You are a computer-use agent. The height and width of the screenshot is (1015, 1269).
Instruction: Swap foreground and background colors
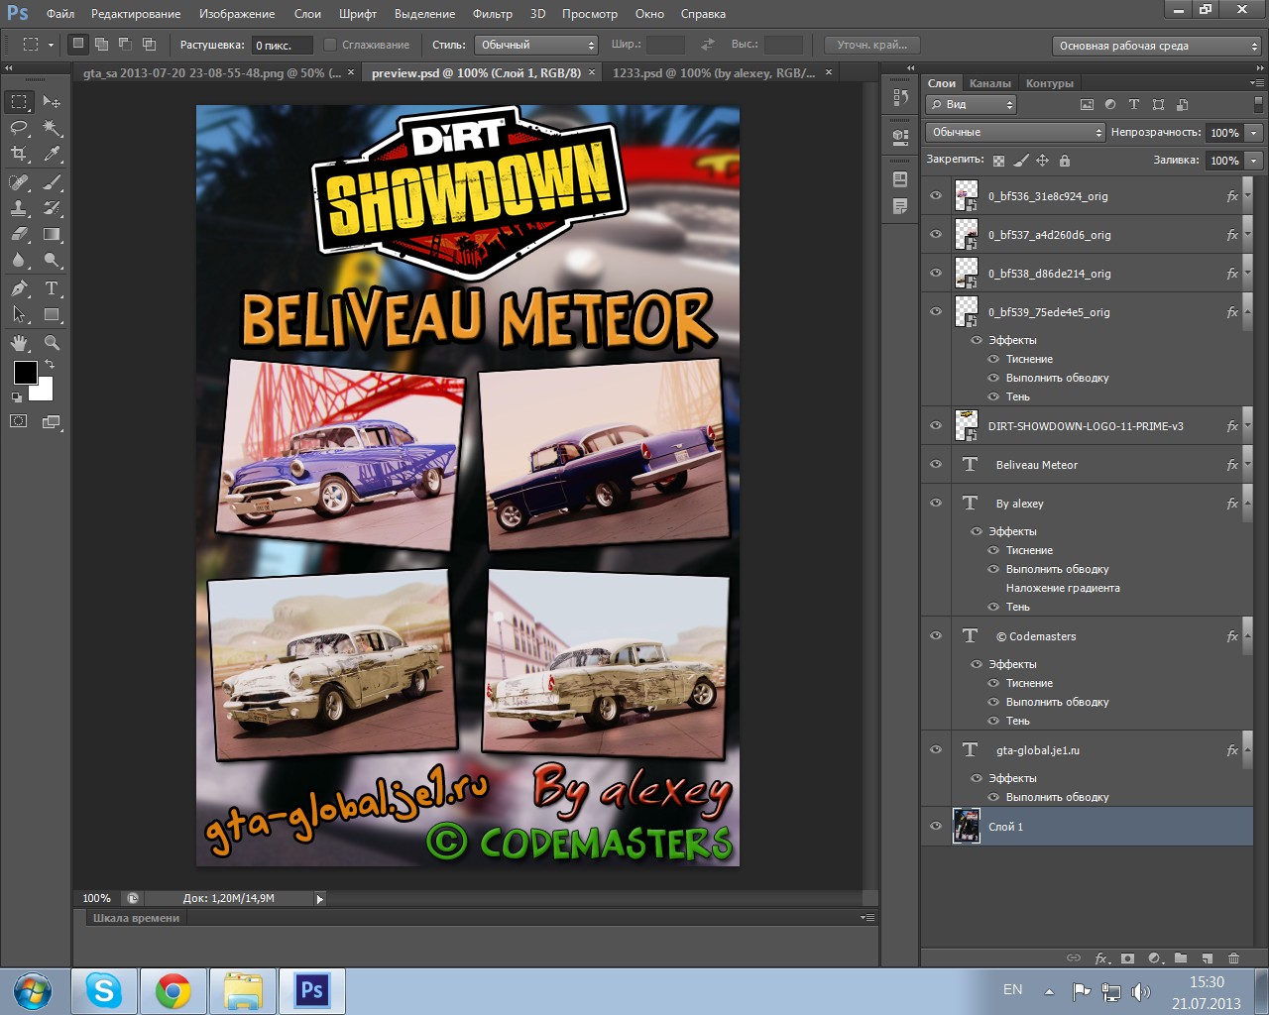point(50,365)
